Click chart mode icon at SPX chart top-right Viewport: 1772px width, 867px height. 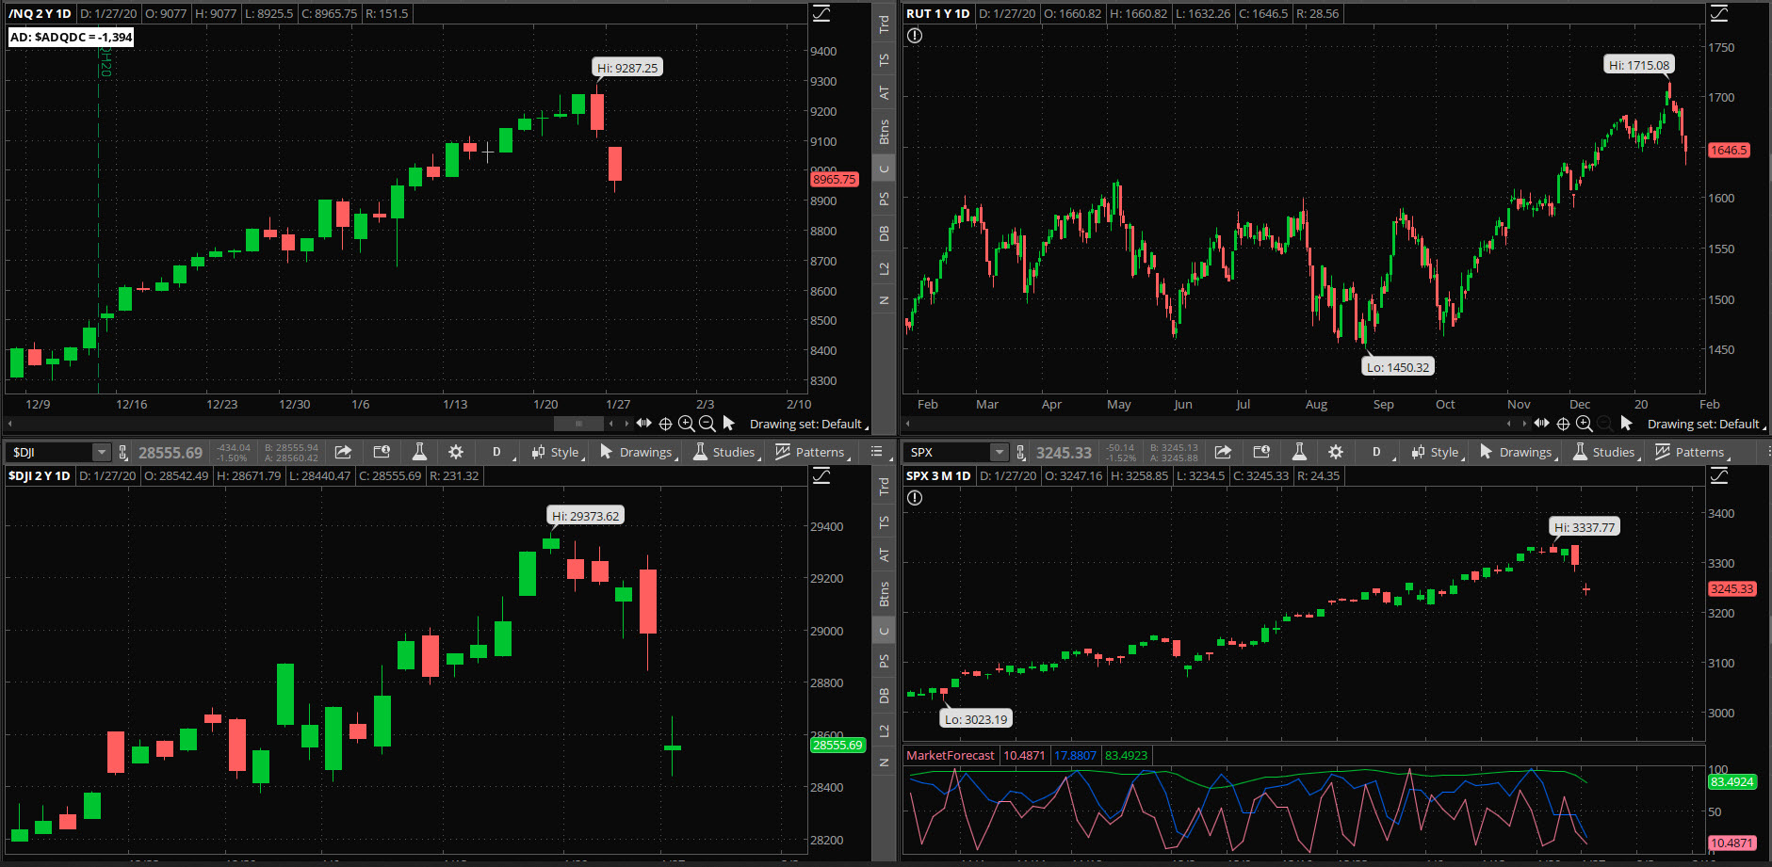click(1719, 475)
